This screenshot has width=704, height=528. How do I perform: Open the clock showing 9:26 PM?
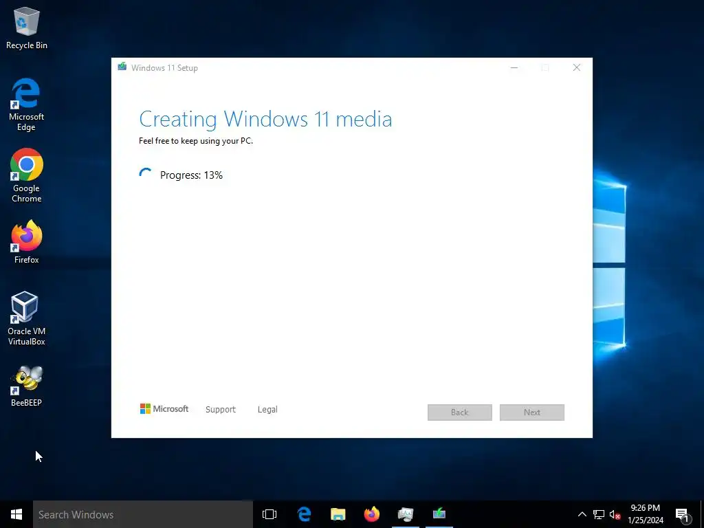click(645, 514)
